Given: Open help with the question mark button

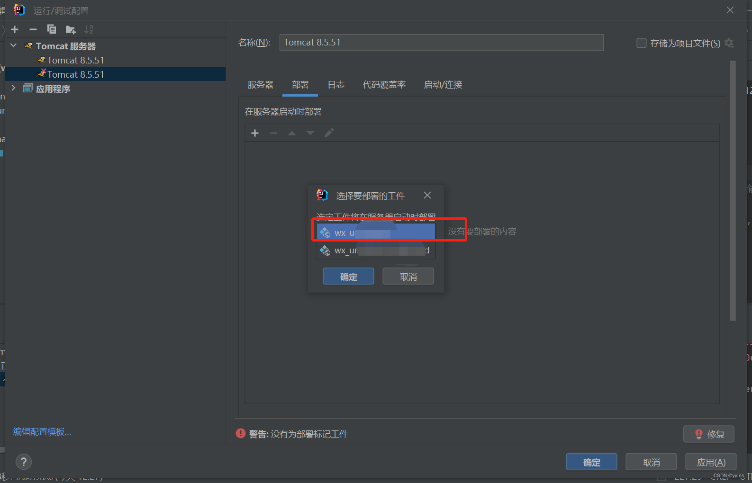Looking at the screenshot, I should coord(24,462).
